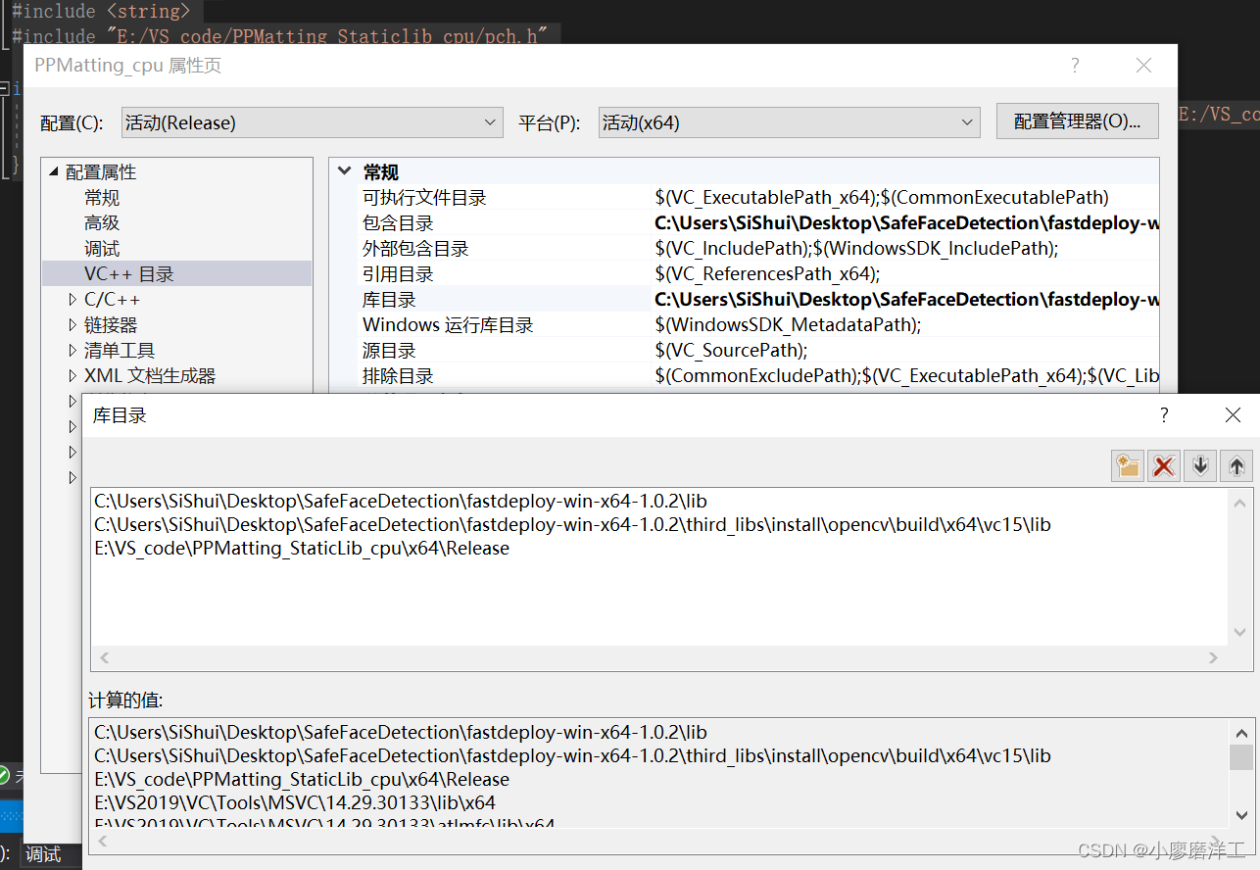
Task: Select the 调试 item under 配置属性
Action: (x=102, y=248)
